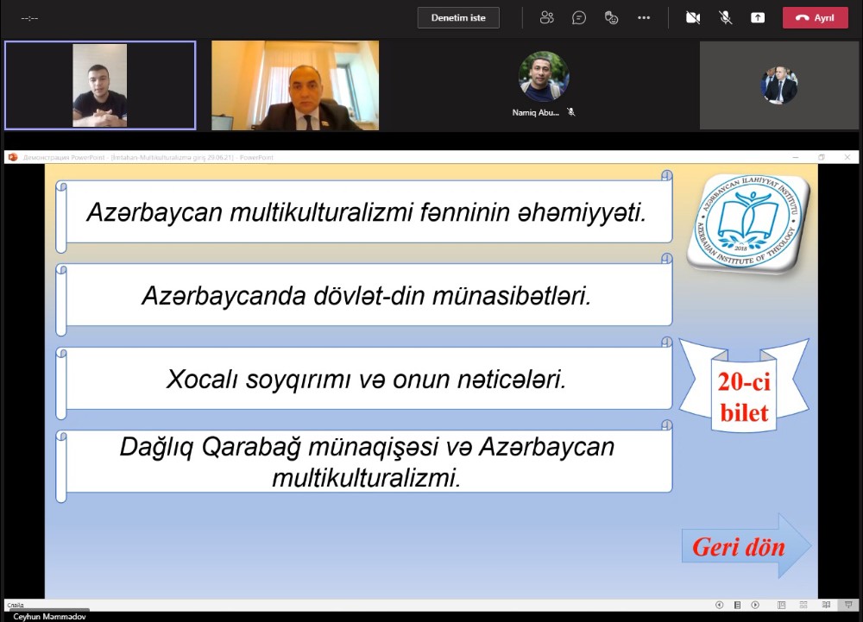Viewport: 863px width, 622px height.
Task: Click the Azerbaijan Institute of Theology logo
Action: coord(748,223)
